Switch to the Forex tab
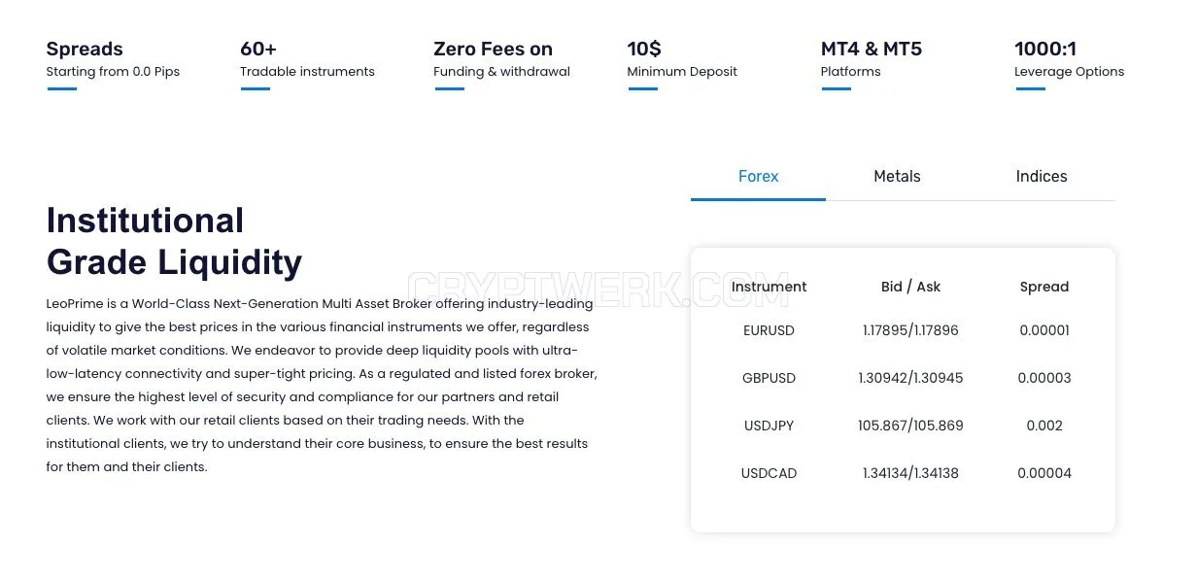The image size is (1197, 580). click(x=758, y=176)
